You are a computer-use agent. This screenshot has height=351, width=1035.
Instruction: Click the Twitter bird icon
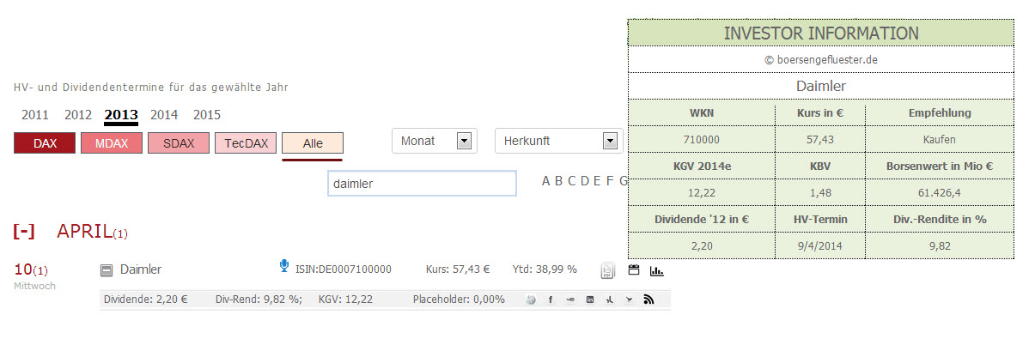(629, 300)
